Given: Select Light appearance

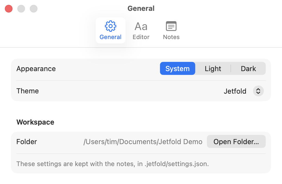Looking at the screenshot, I should (213, 68).
